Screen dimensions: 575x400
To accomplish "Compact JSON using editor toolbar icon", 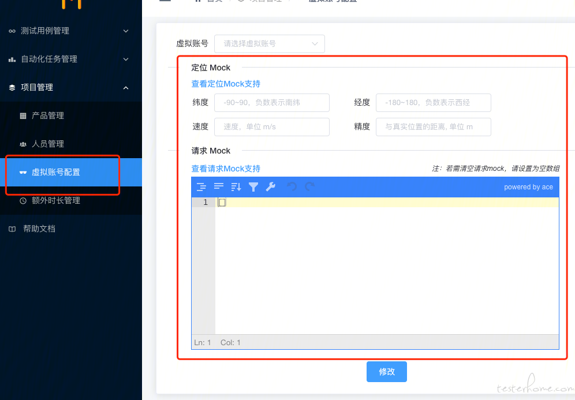I will click(x=219, y=187).
